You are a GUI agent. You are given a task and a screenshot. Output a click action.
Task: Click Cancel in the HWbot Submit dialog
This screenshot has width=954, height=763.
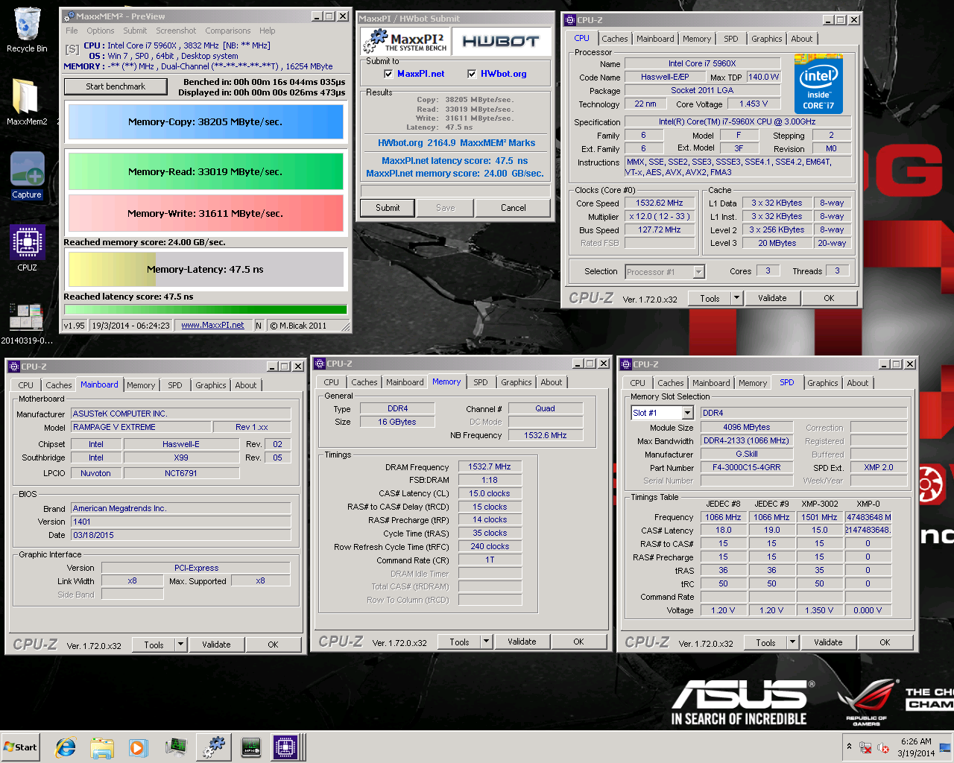point(514,208)
